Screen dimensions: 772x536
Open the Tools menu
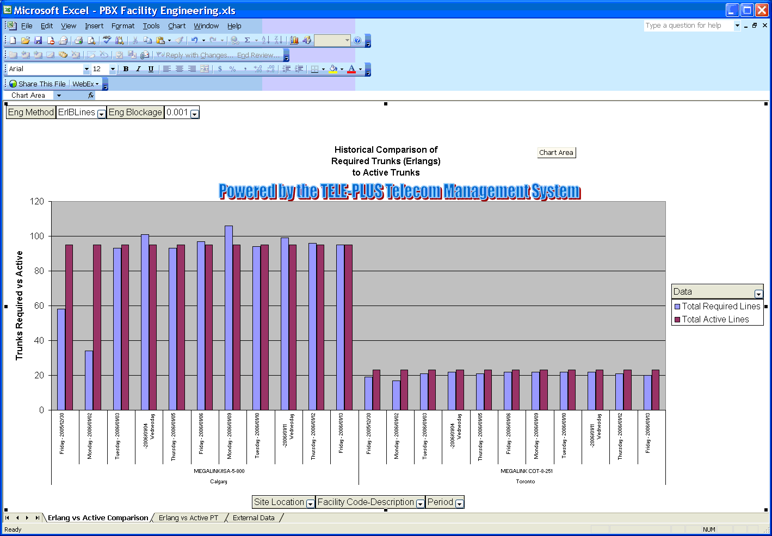151,26
